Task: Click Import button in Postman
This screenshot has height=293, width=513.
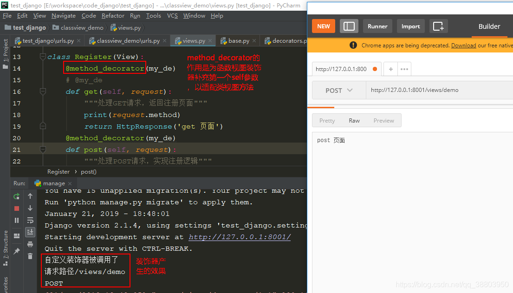Action: point(410,26)
